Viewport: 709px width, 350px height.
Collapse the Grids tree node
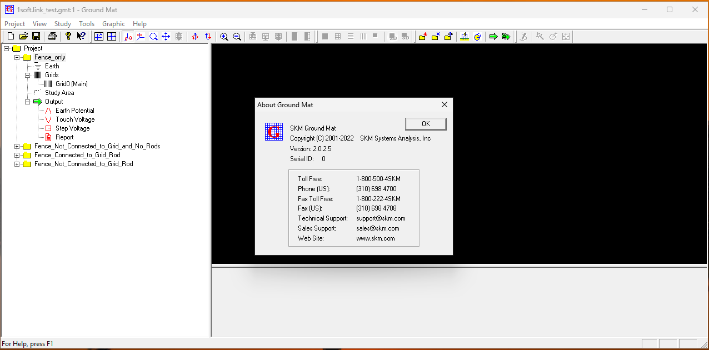coord(27,75)
